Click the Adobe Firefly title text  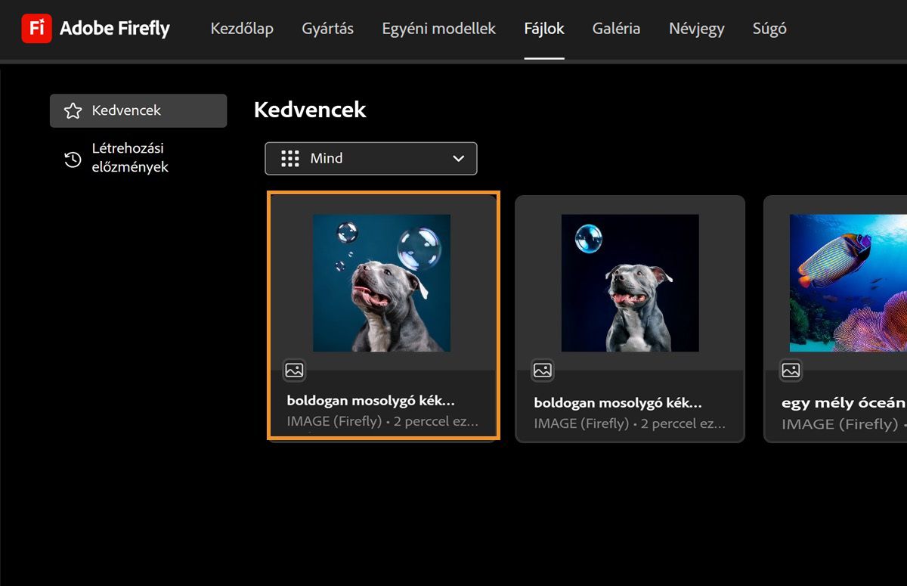click(x=115, y=29)
